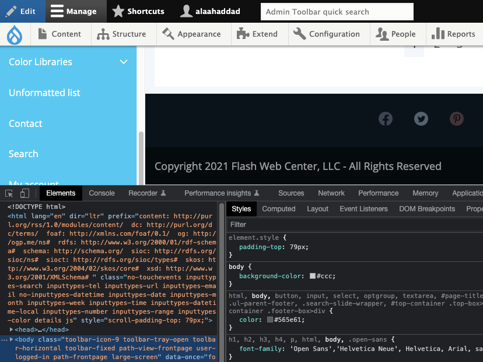The image size is (483, 362).
Task: Collapse the Color Libraries section
Action: [x=123, y=62]
